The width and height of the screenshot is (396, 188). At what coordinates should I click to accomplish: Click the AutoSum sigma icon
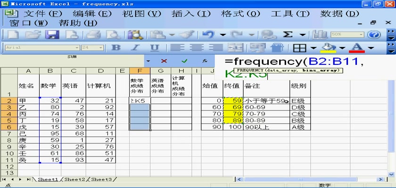click(289, 34)
